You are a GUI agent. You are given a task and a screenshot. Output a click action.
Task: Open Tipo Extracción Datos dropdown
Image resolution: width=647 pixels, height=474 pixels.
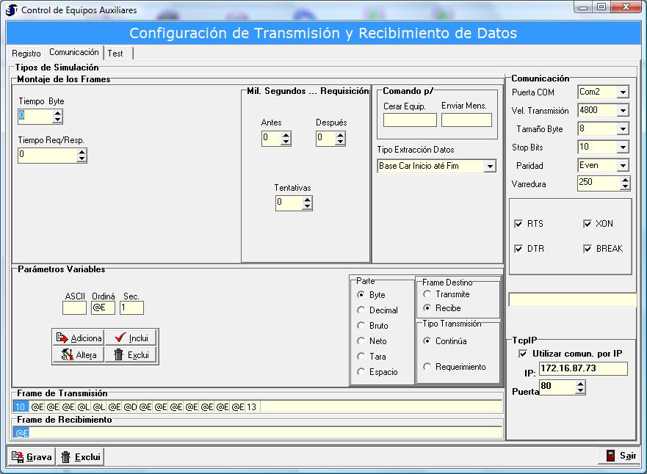(x=490, y=167)
